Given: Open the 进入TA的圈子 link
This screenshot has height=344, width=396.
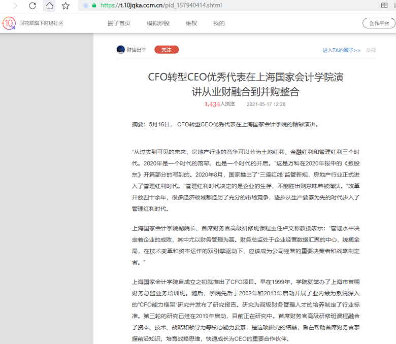Looking at the screenshot, I should click(x=341, y=50).
